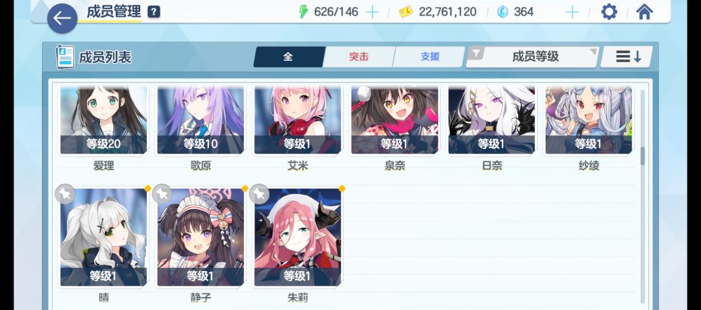Viewport: 701px width, 310px height.
Task: Open the 成员等级 sort dropdown
Action: click(532, 56)
